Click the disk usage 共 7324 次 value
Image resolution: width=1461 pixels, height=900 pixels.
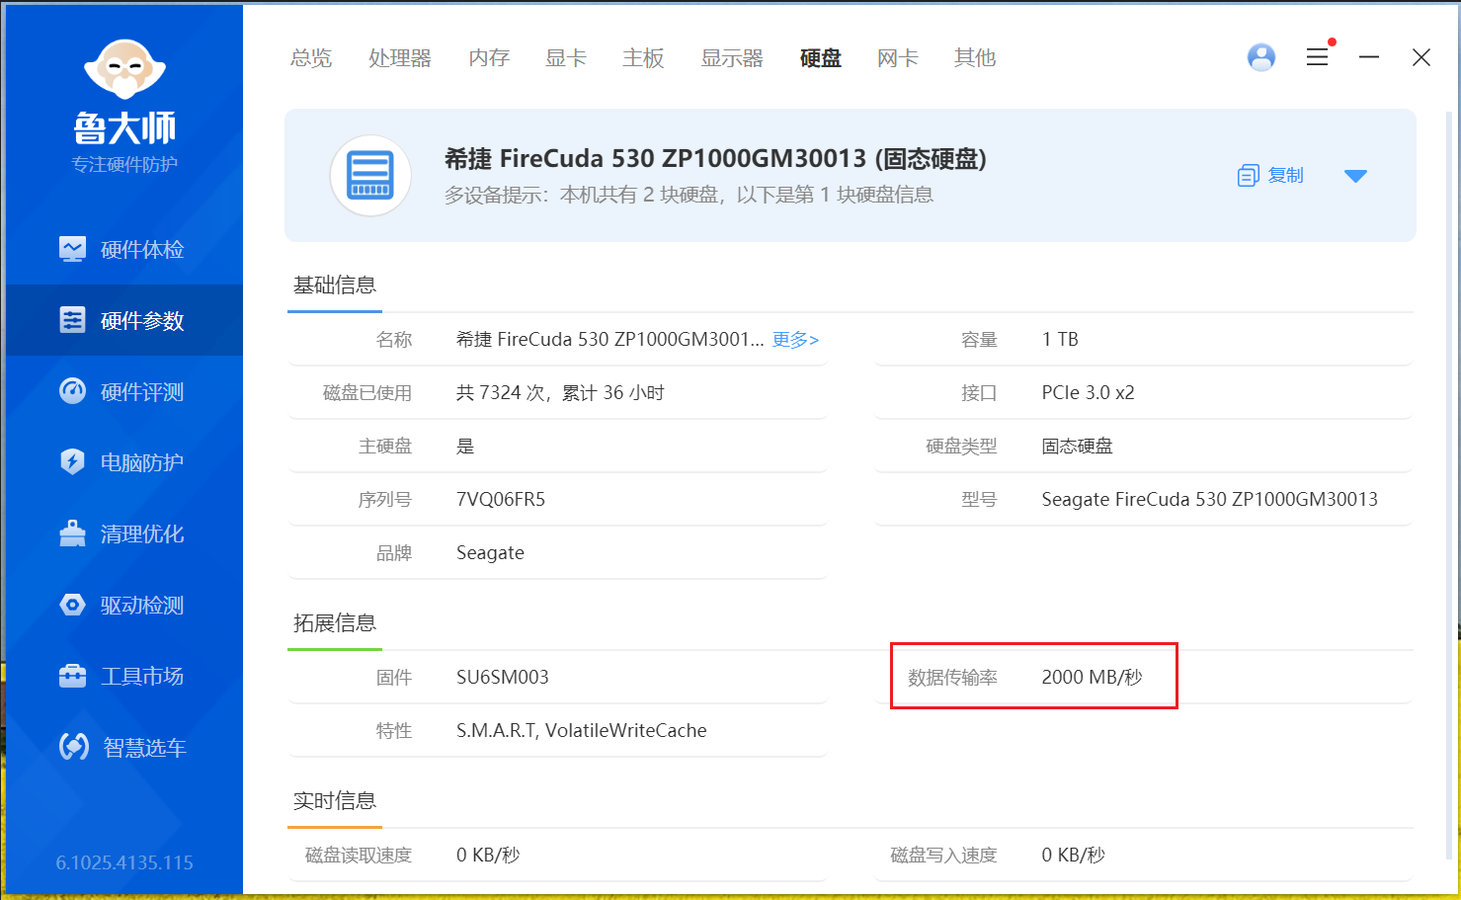click(x=560, y=392)
